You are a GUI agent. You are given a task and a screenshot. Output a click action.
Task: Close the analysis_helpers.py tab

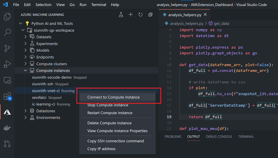point(205,14)
